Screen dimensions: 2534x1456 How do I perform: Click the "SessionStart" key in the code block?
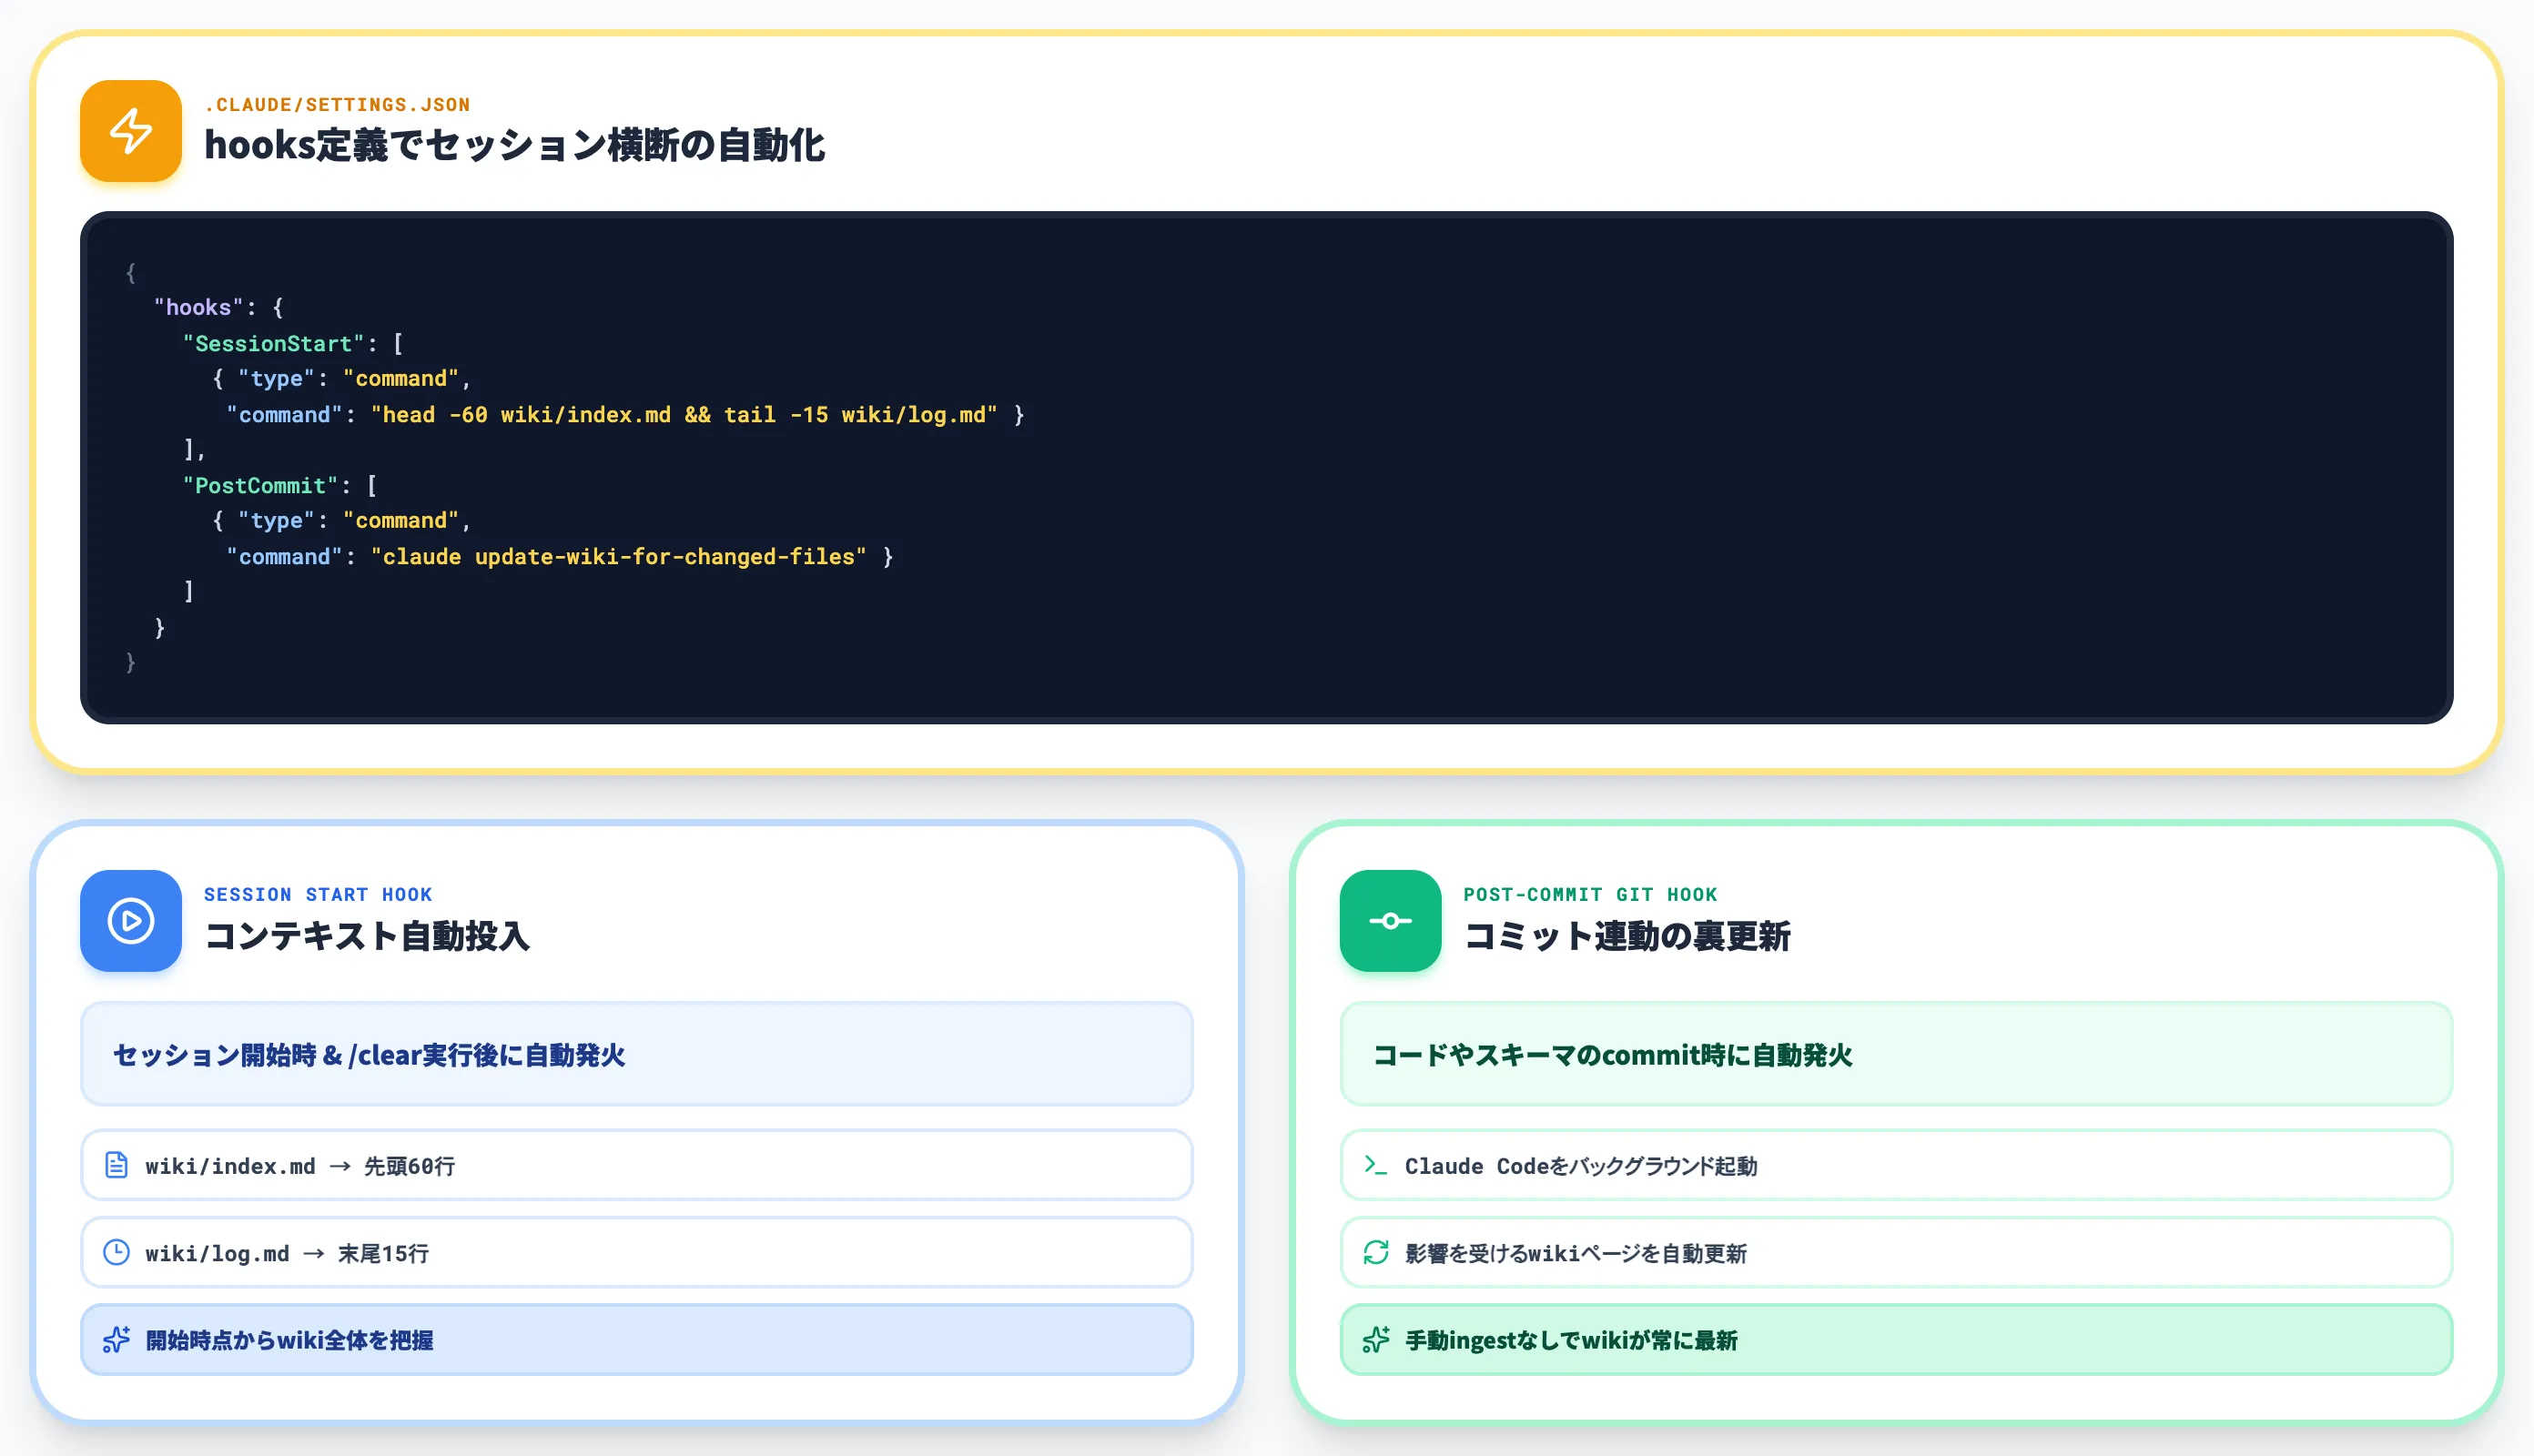tap(273, 343)
